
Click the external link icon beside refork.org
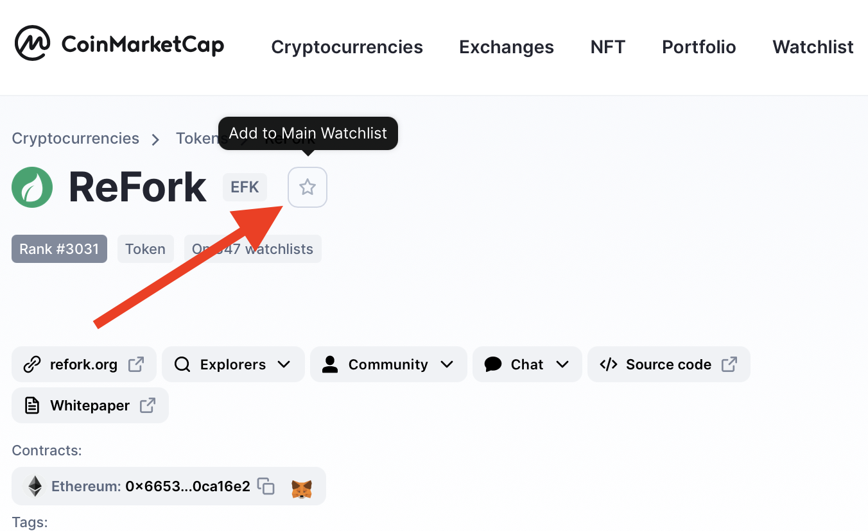point(136,364)
